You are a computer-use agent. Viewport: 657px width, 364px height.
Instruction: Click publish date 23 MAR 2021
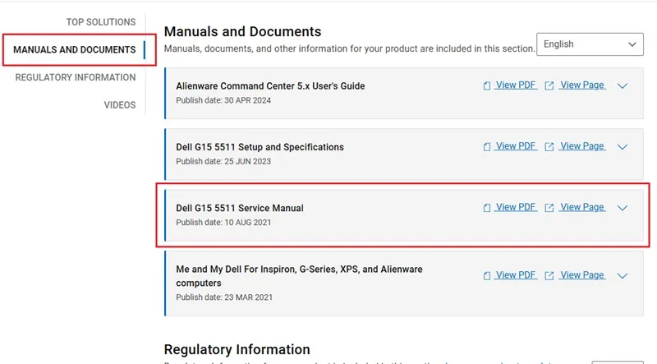[x=224, y=297]
